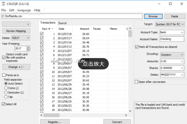Click the date 2012/07/18 cell

65,34
